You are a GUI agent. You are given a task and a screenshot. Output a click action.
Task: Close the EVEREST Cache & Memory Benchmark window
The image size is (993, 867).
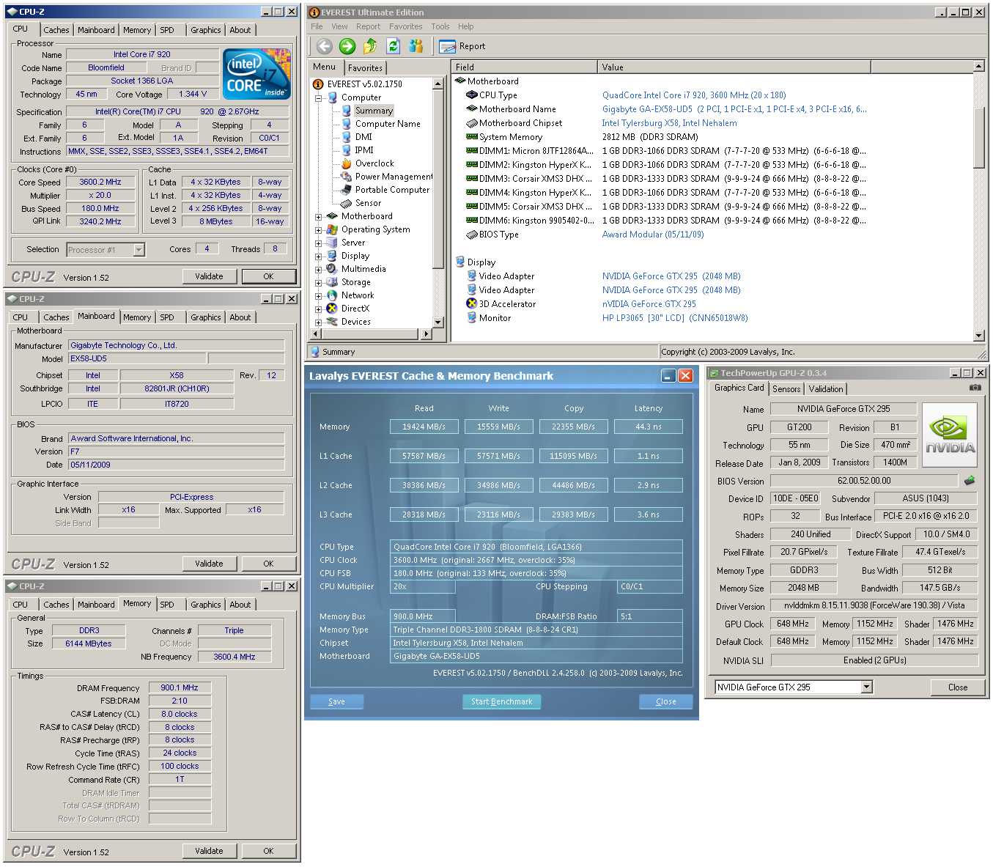point(685,376)
